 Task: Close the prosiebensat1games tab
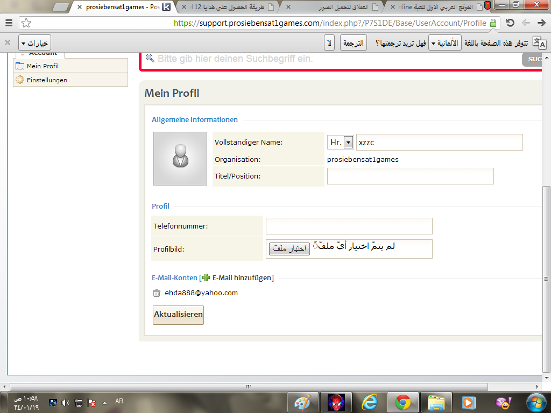click(80, 7)
